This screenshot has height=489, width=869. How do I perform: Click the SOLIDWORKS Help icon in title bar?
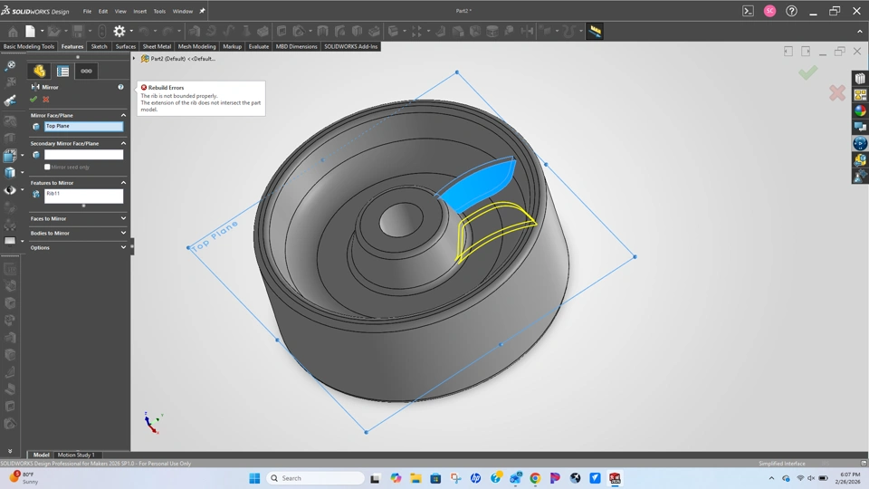pyautogui.click(x=792, y=11)
